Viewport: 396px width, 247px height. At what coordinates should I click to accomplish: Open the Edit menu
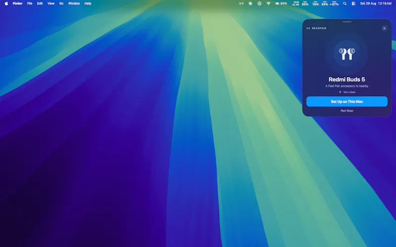click(x=40, y=3)
